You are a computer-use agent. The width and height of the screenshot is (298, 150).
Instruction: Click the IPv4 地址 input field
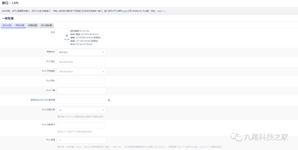tap(81, 62)
